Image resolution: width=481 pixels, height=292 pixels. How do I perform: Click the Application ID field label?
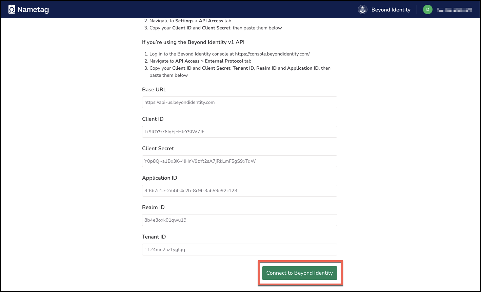(x=160, y=178)
